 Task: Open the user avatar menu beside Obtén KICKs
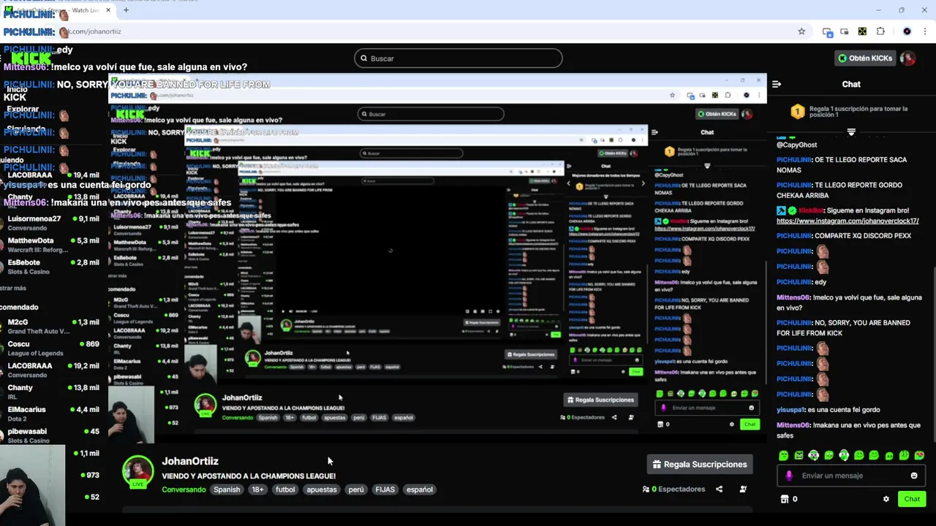tap(907, 58)
